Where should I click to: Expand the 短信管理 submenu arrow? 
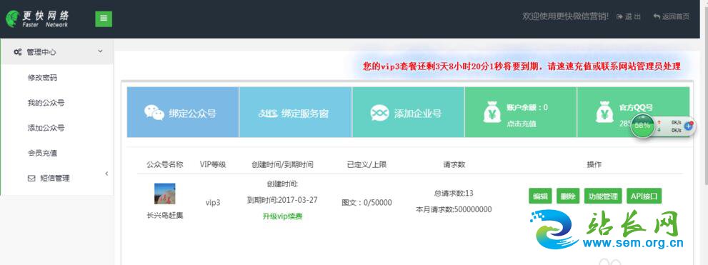pos(106,174)
